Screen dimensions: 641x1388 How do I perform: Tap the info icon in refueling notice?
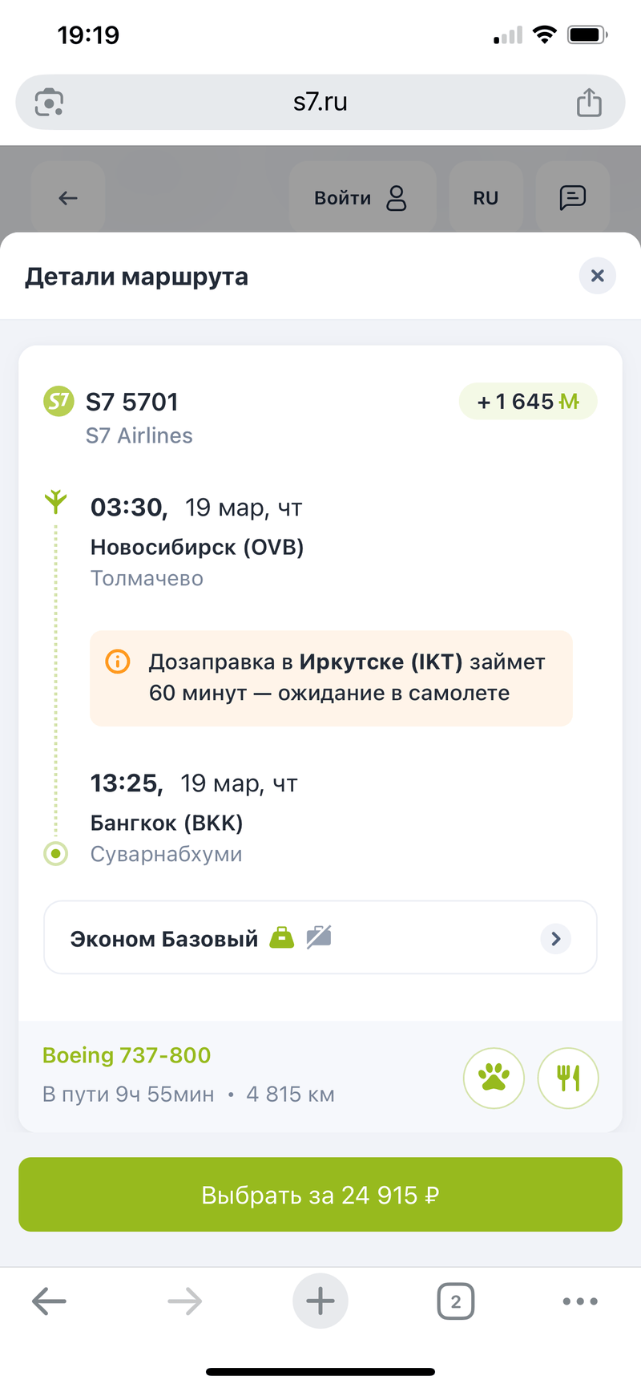pos(118,662)
